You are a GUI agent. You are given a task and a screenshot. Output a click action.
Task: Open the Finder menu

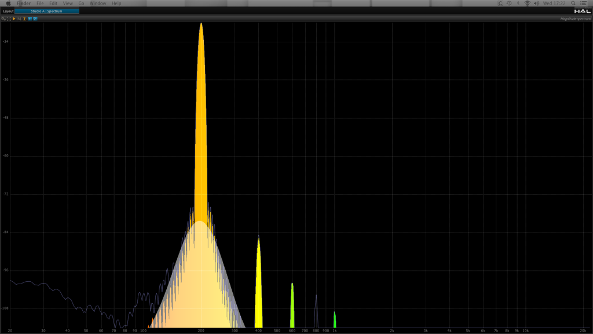click(23, 3)
